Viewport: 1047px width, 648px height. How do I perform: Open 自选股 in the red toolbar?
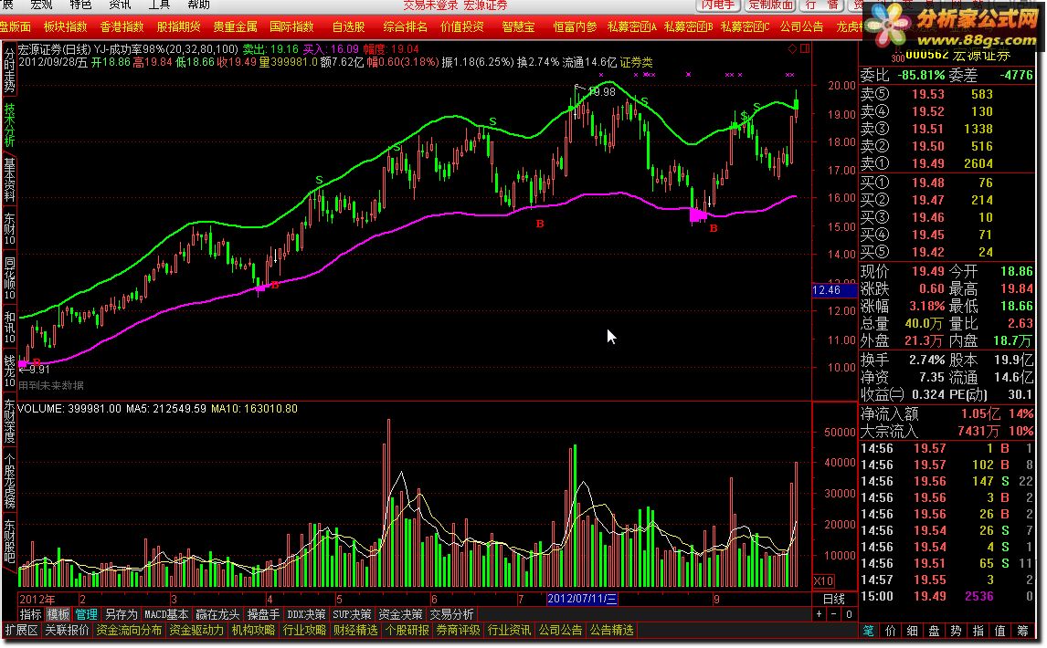(x=349, y=26)
